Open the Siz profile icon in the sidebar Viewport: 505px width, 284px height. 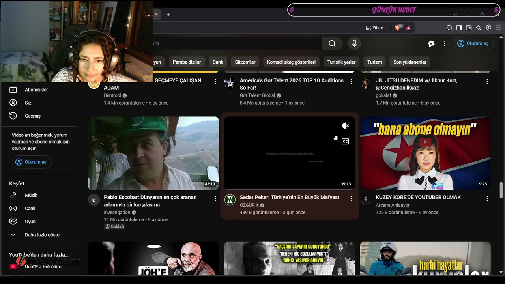[x=13, y=103]
